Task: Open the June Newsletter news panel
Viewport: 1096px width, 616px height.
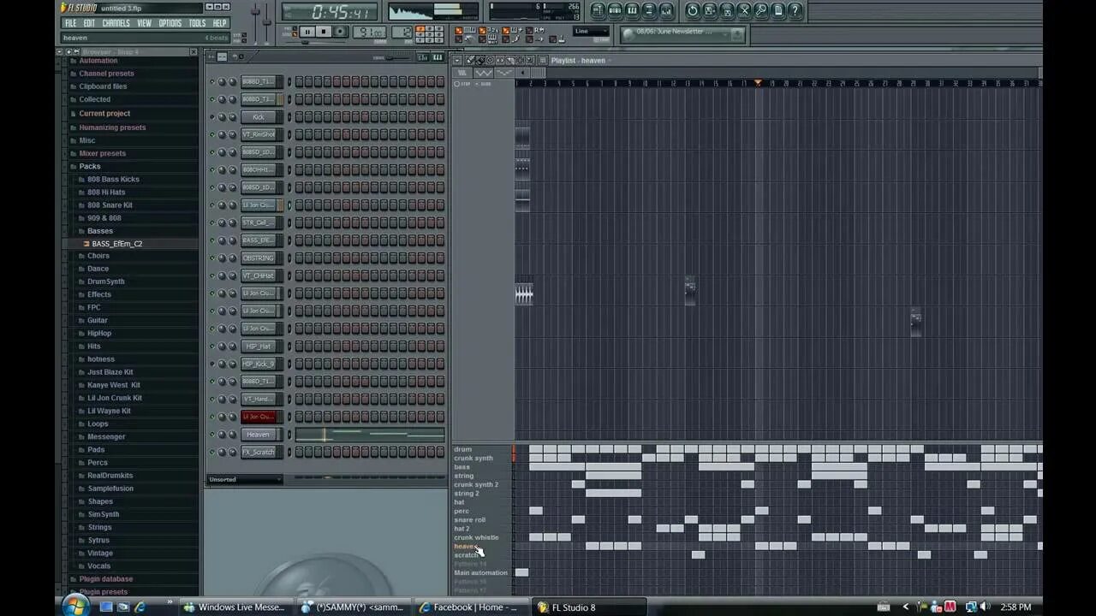Action: (x=682, y=34)
